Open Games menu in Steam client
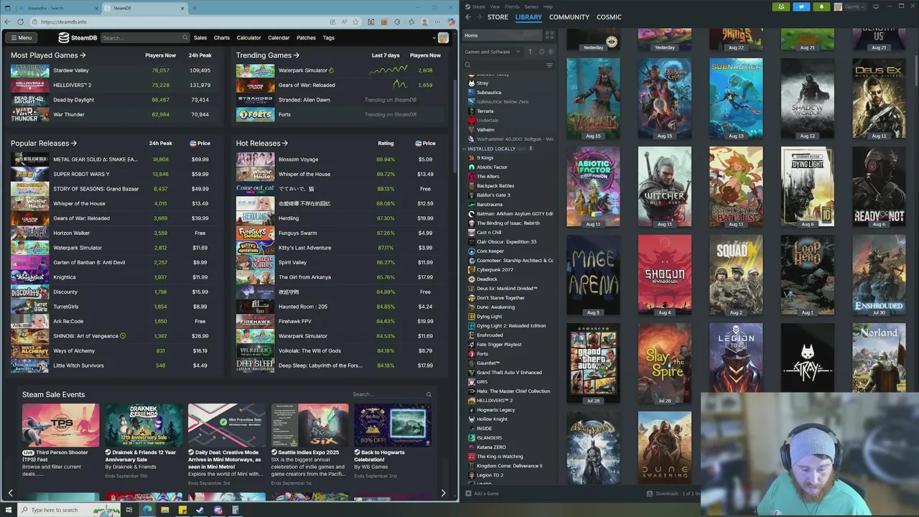 point(531,6)
